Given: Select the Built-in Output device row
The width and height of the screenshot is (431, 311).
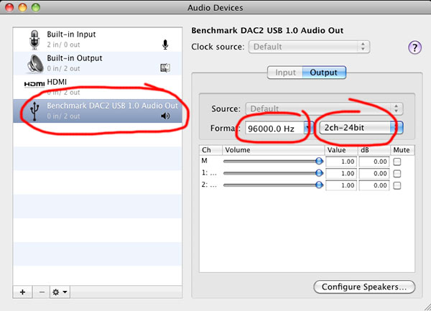Looking at the screenshot, I should coord(98,63).
